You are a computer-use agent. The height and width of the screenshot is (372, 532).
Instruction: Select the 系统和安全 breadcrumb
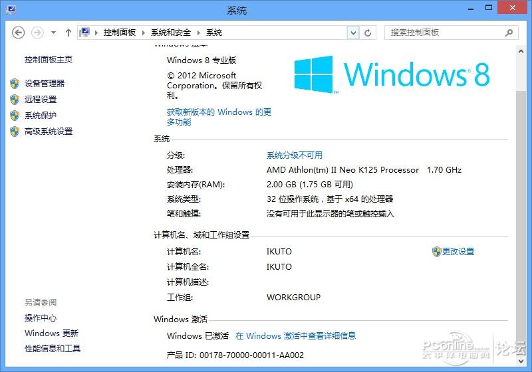(x=171, y=33)
